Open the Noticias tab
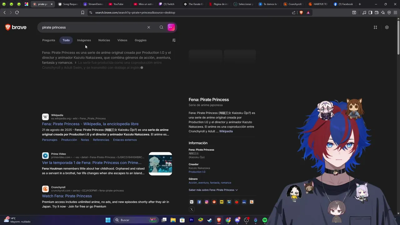Image resolution: width=400 pixels, height=225 pixels. coord(104,40)
